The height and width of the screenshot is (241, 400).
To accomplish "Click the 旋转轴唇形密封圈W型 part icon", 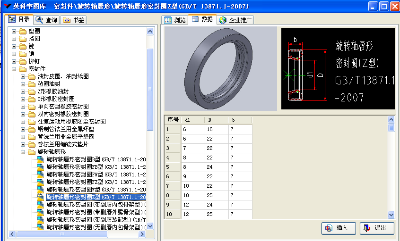I will (41, 190).
